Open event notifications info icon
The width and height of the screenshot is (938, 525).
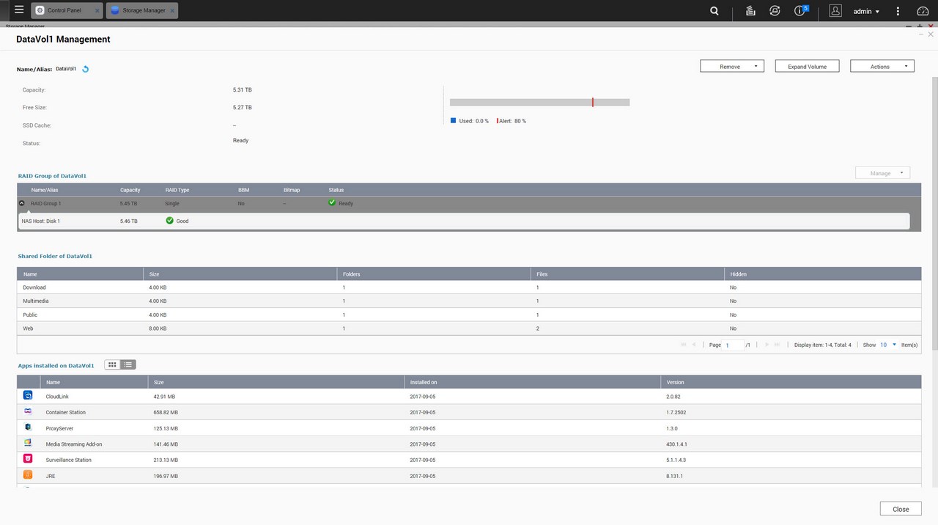click(x=800, y=11)
